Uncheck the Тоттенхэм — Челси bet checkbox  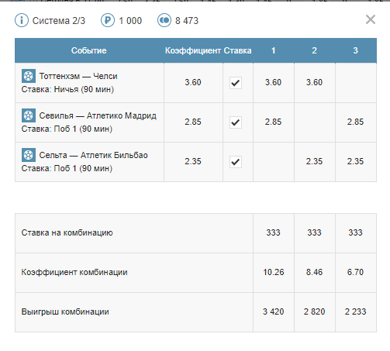236,83
